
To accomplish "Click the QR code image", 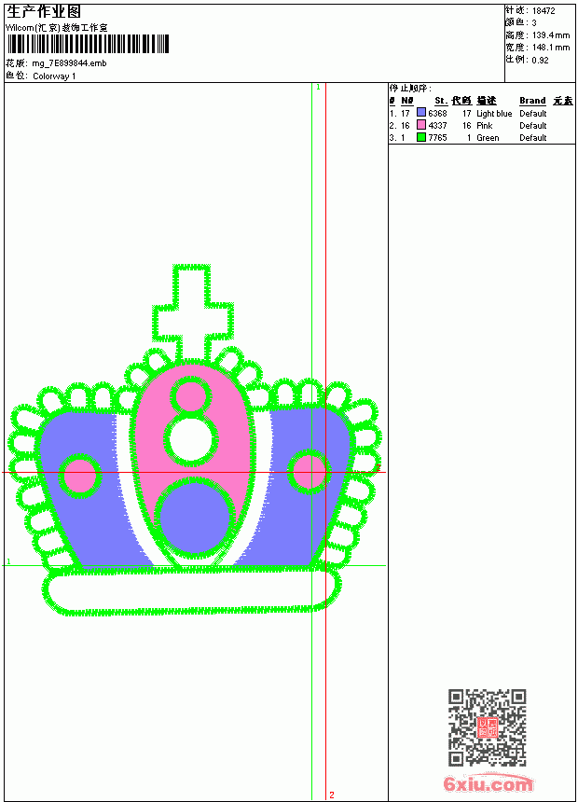I will (488, 727).
